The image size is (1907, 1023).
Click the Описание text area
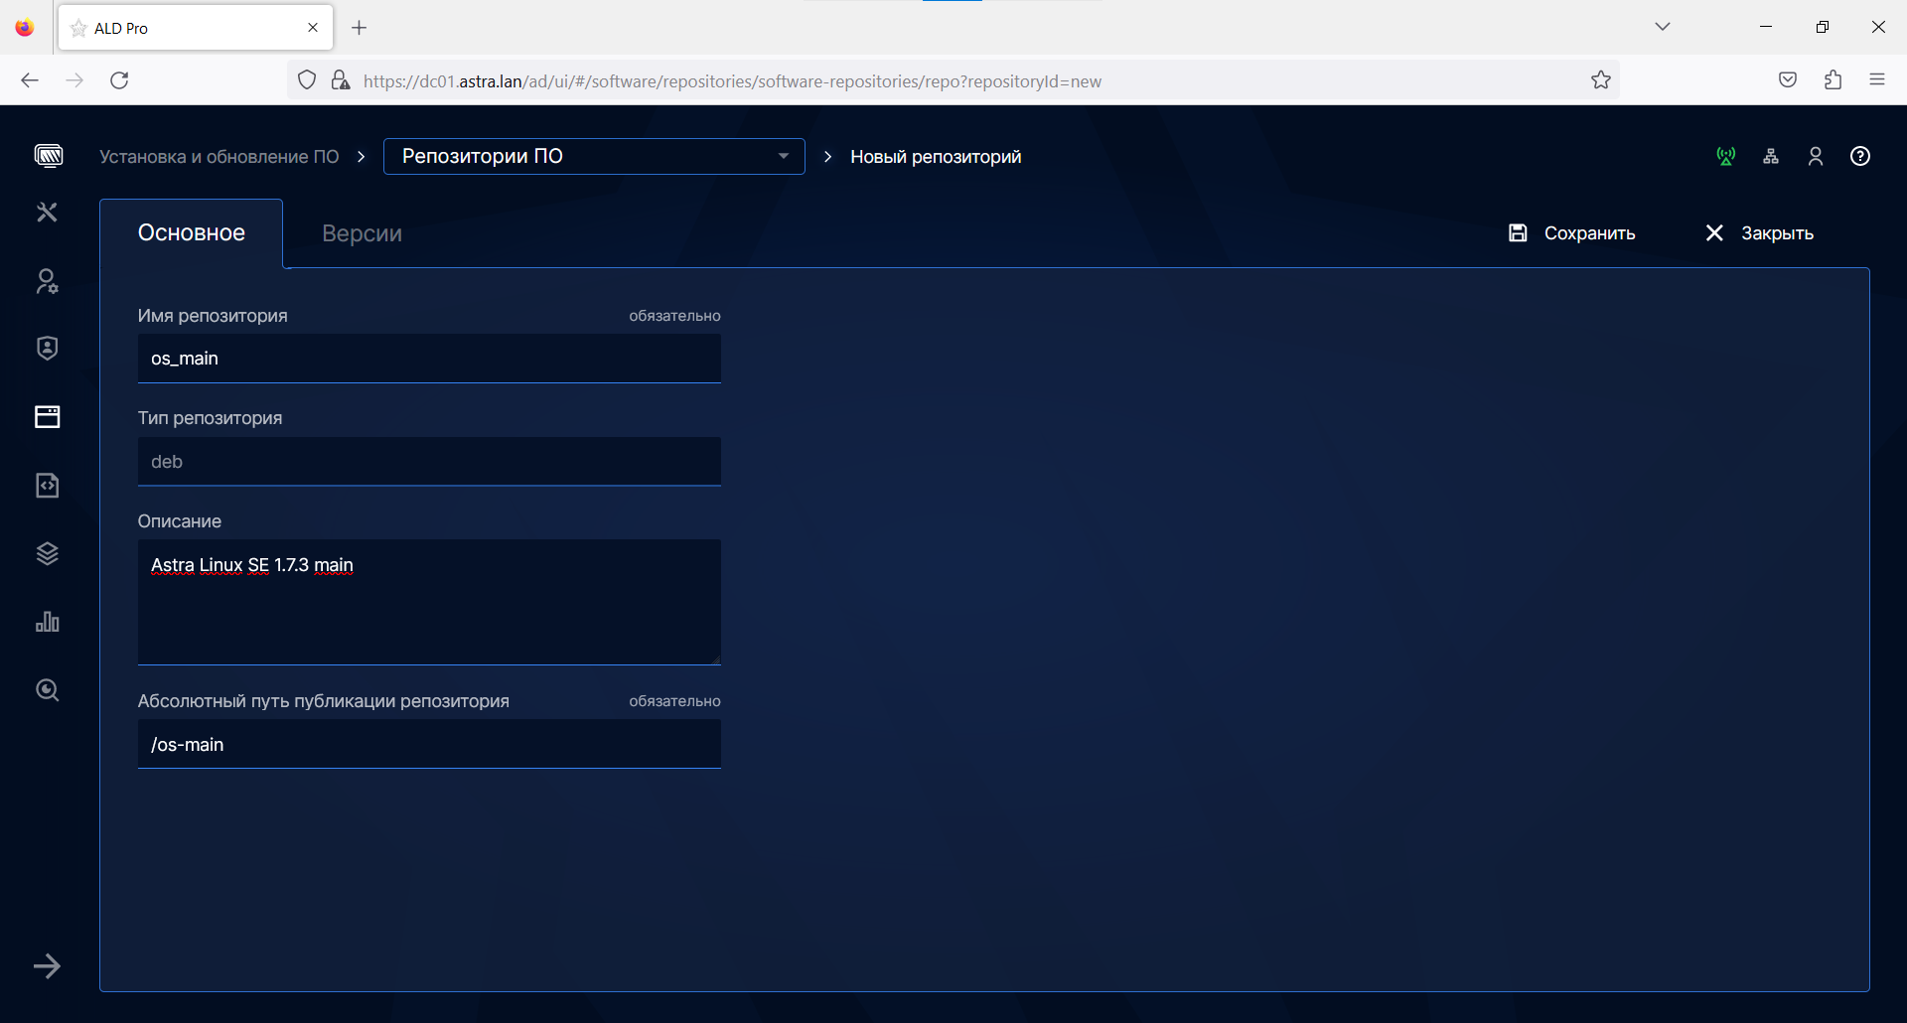tap(429, 602)
